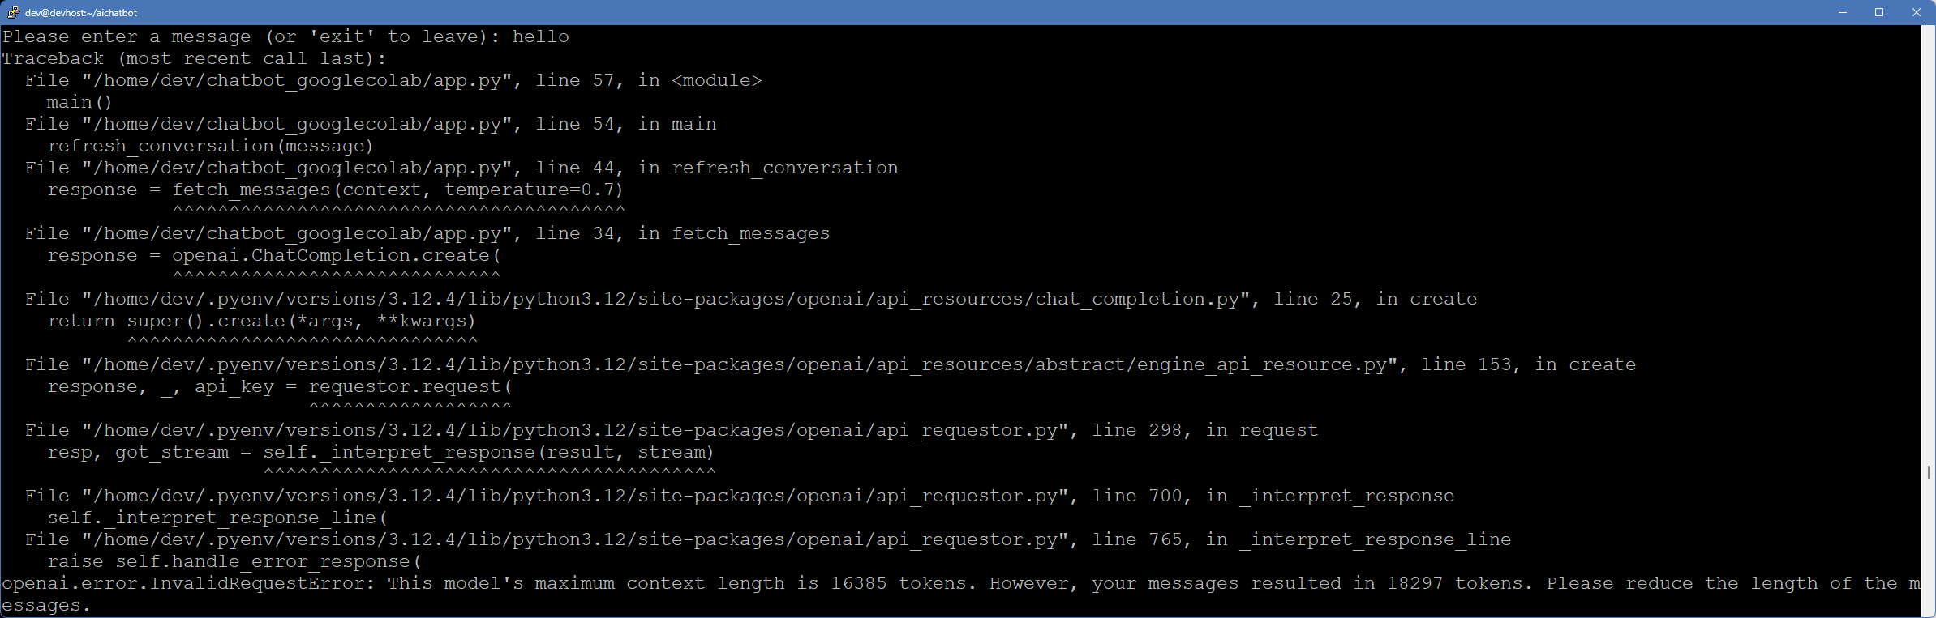1936x618 pixels.
Task: Maximize the terminal window
Action: pos(1878,12)
